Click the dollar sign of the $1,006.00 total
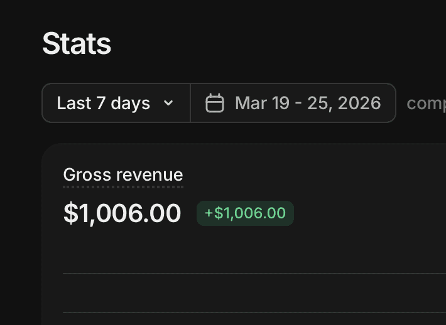This screenshot has width=446, height=325. click(x=70, y=213)
